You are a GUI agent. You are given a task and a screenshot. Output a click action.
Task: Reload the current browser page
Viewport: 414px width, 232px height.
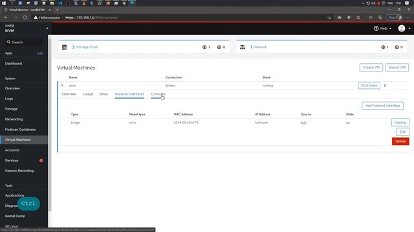[25, 17]
